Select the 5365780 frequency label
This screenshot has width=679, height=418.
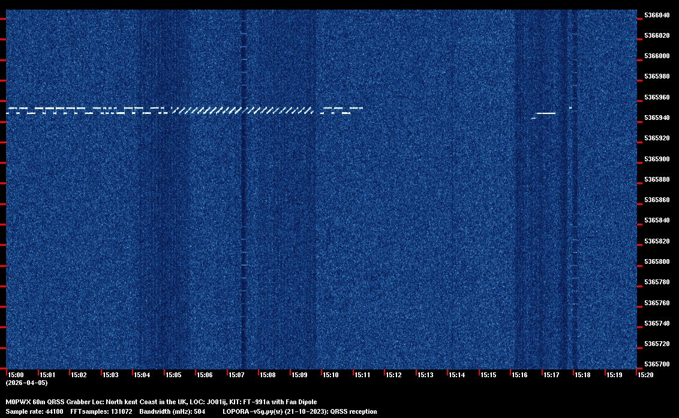click(657, 282)
